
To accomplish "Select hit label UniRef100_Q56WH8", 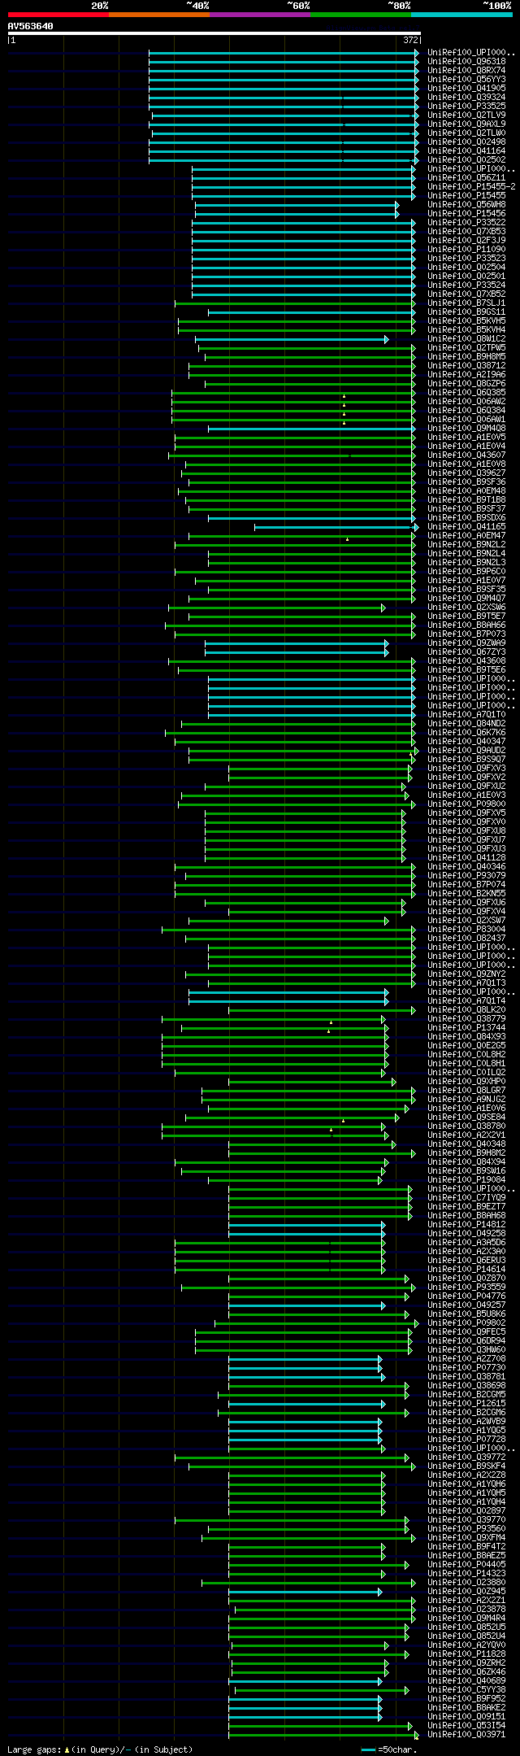I will (466, 204).
